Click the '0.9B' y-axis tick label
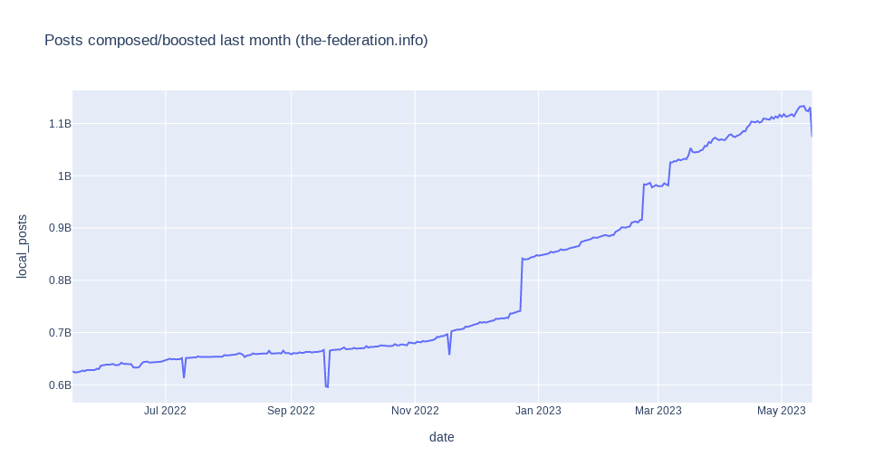The width and height of the screenshot is (884, 475). [60, 228]
